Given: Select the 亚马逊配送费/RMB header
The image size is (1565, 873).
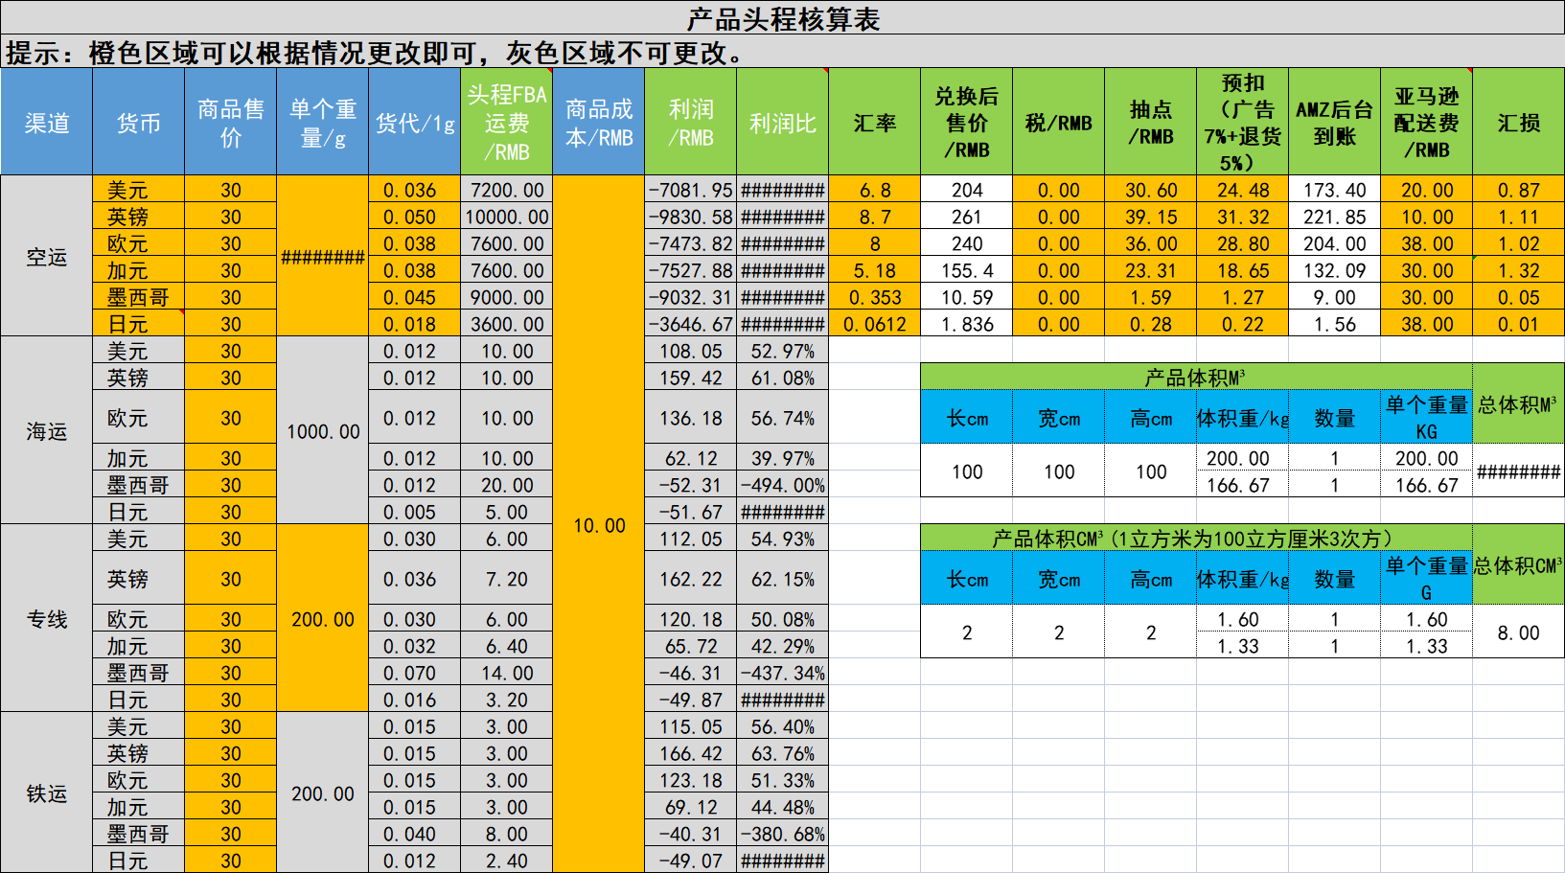Looking at the screenshot, I should [1426, 122].
